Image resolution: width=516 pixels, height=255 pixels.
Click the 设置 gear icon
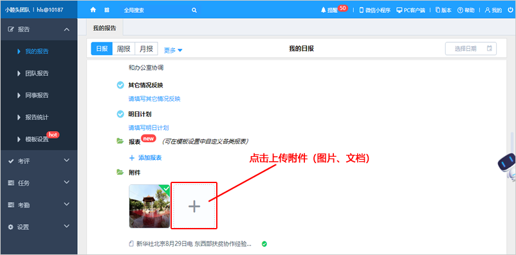click(11, 227)
